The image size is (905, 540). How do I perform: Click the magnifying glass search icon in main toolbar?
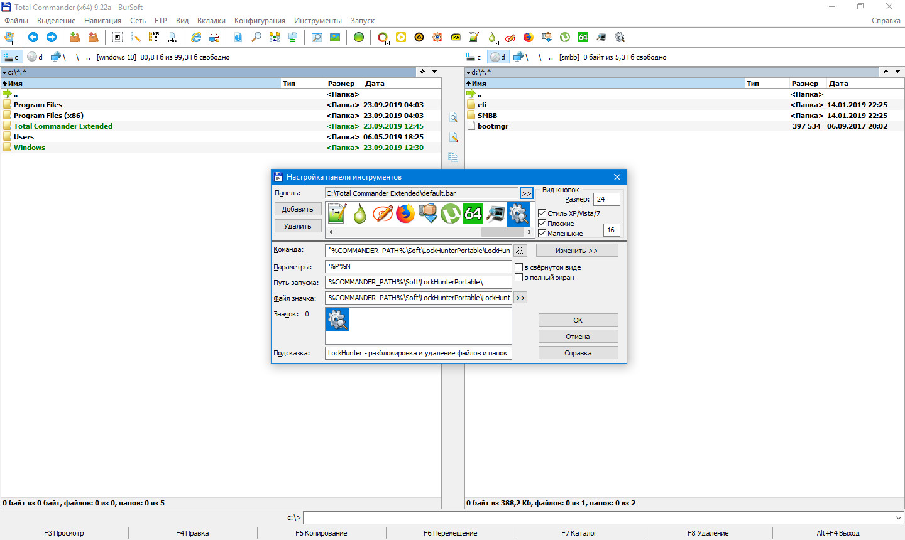pyautogui.click(x=256, y=37)
